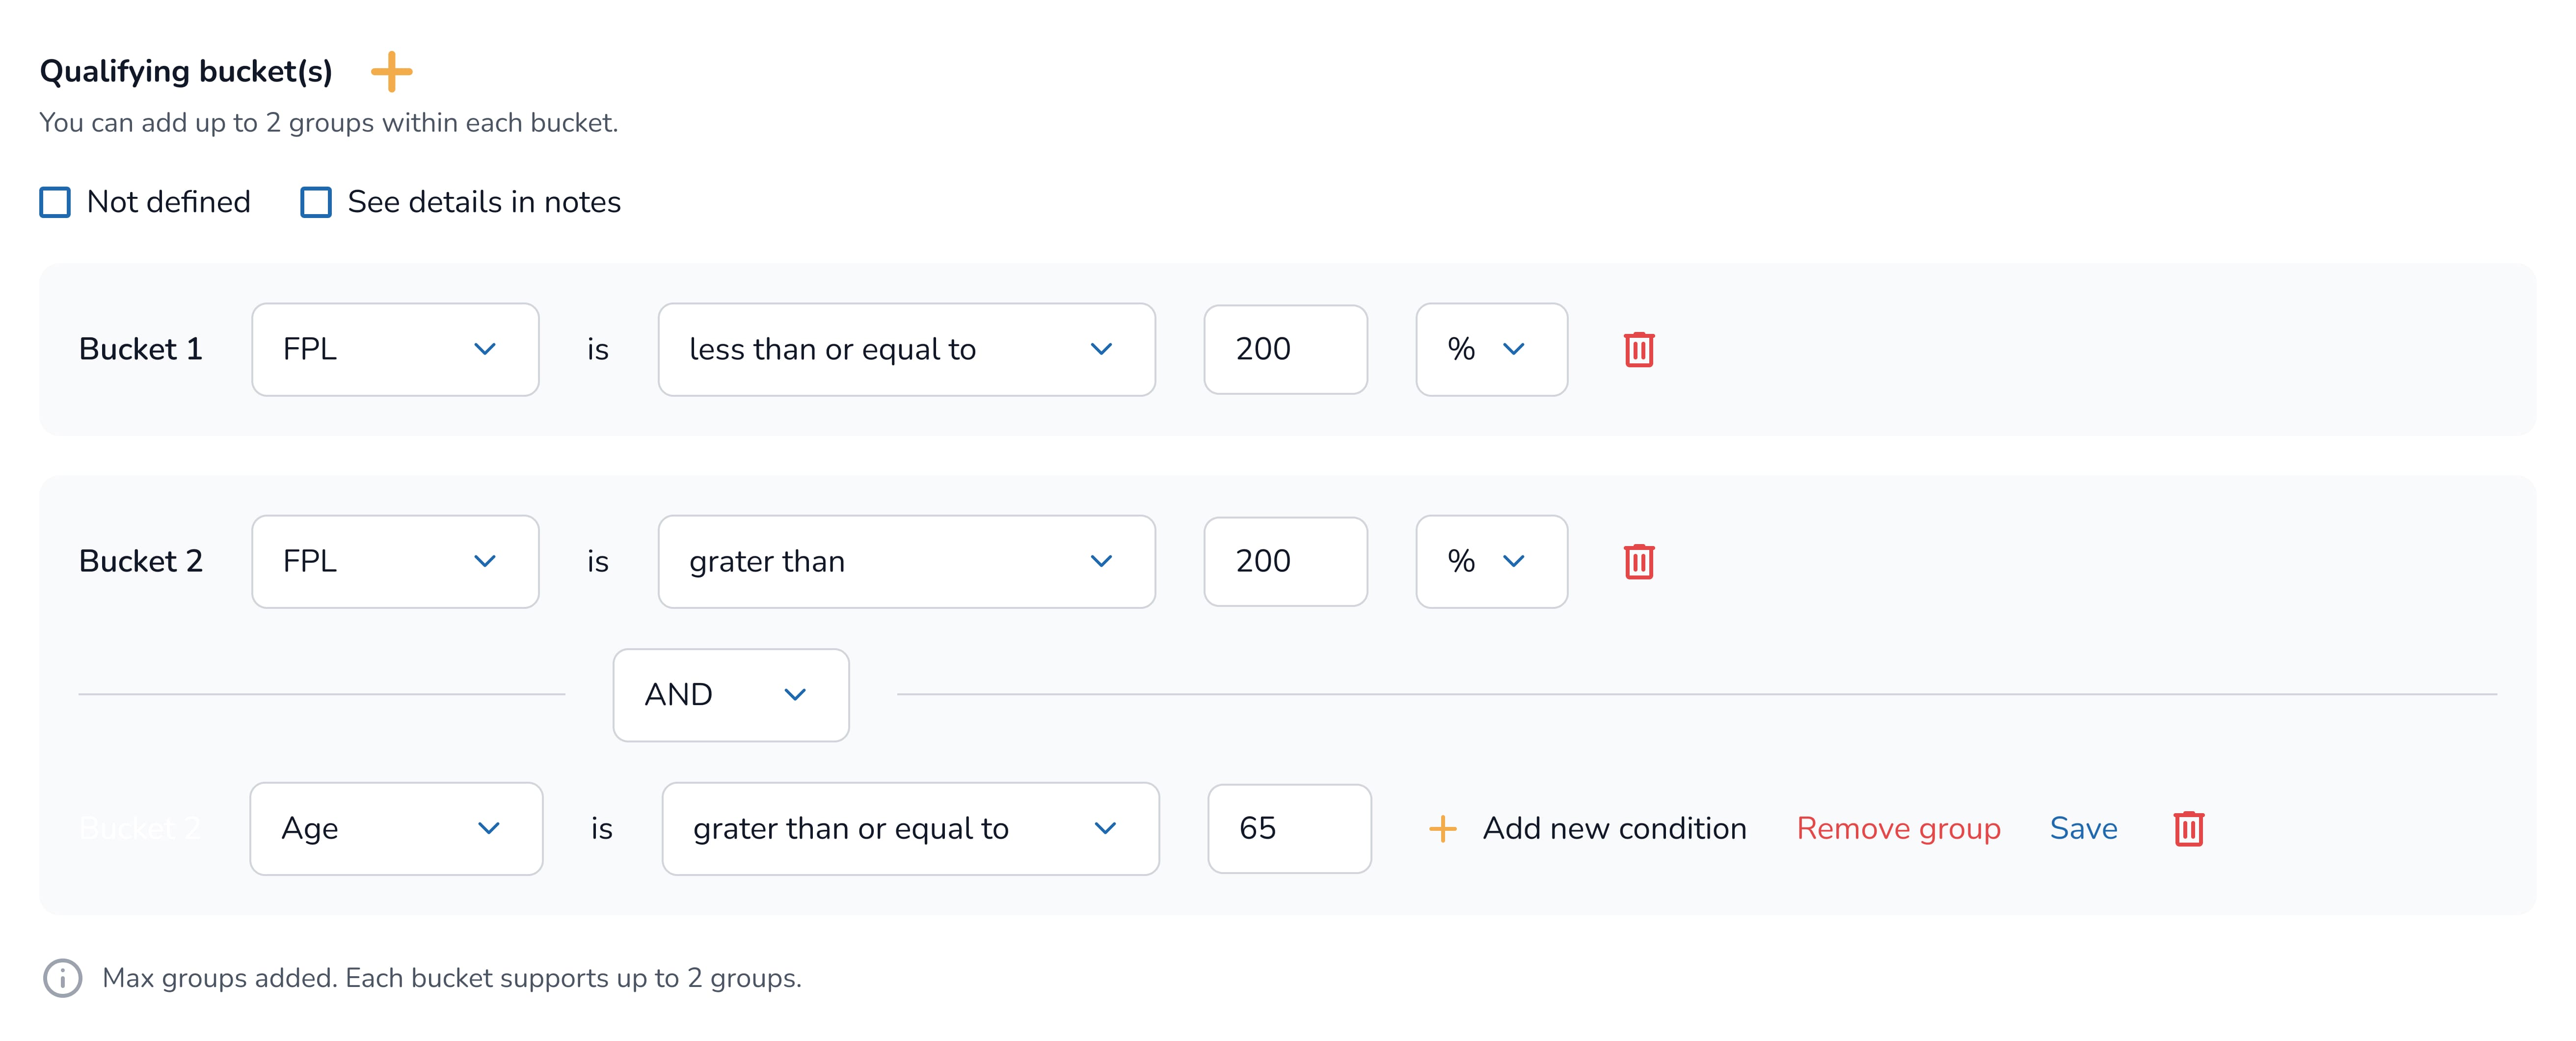The image size is (2576, 1041).
Task: Click the Remove group link
Action: point(1898,828)
